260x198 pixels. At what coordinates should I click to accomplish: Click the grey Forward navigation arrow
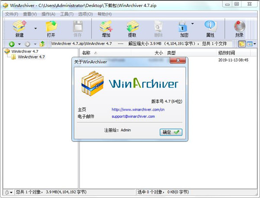(27, 44)
